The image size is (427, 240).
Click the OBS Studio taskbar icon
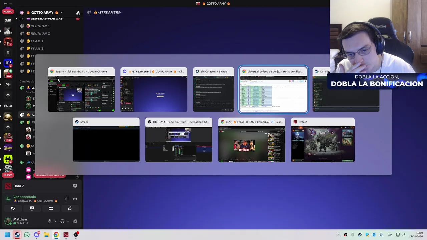pyautogui.click(x=76, y=235)
